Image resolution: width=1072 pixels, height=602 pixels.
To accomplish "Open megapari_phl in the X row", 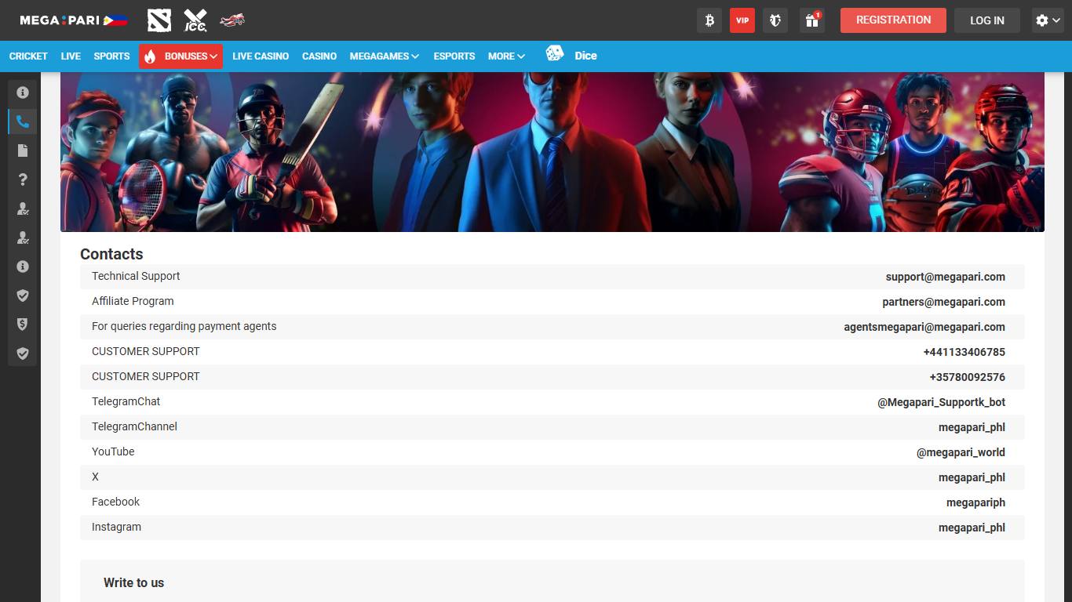I will click(972, 477).
